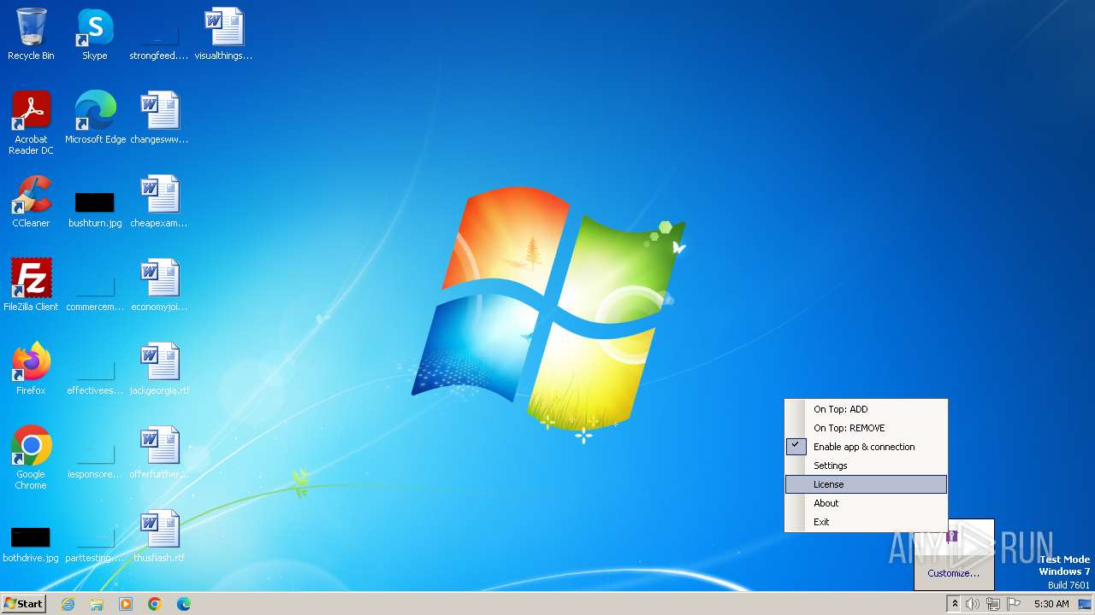
Task: Select the jackgeorgia.rtf document
Action: pos(159,369)
